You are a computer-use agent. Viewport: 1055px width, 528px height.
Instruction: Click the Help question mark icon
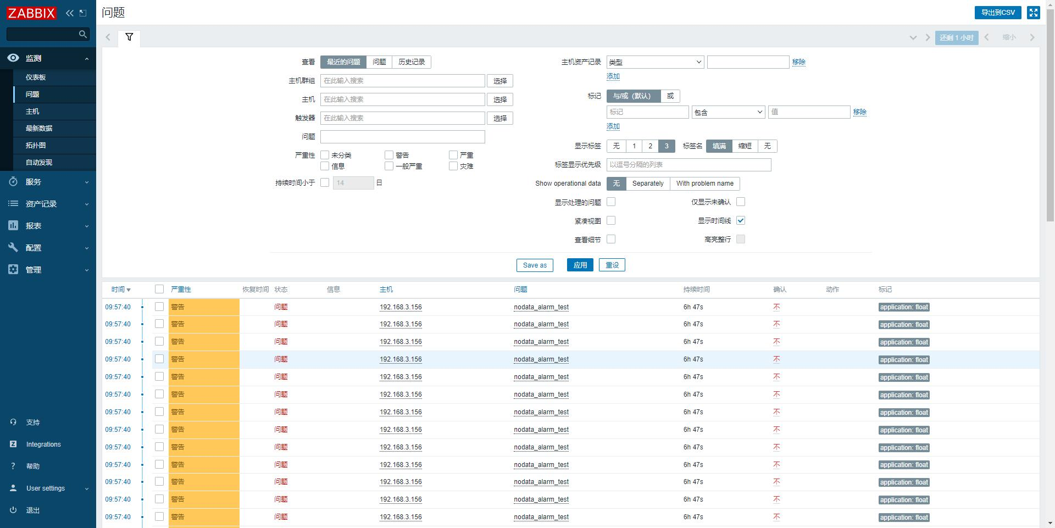tap(13, 466)
